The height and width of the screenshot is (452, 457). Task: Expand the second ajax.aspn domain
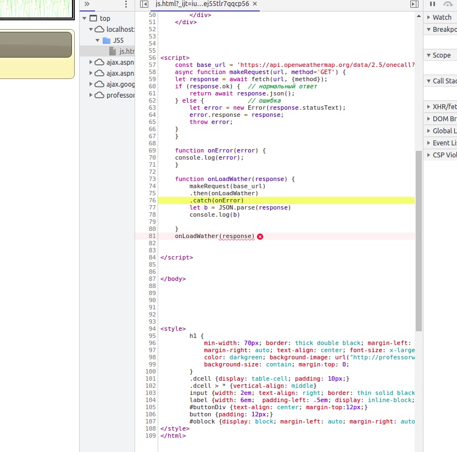(91, 73)
